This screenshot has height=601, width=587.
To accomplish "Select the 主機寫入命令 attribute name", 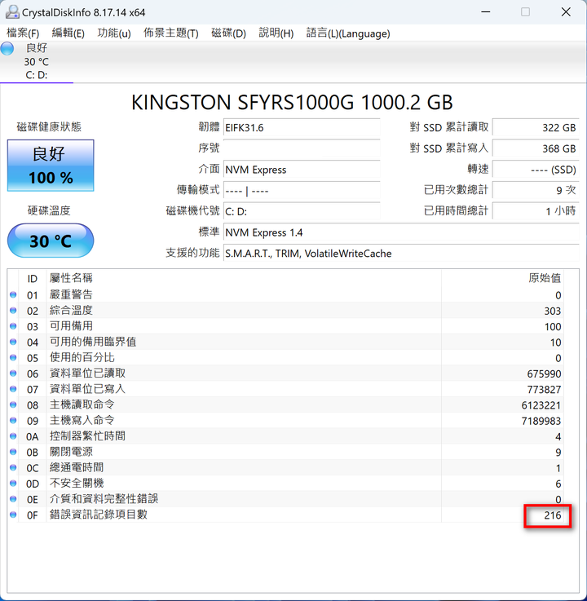I will pyautogui.click(x=82, y=421).
